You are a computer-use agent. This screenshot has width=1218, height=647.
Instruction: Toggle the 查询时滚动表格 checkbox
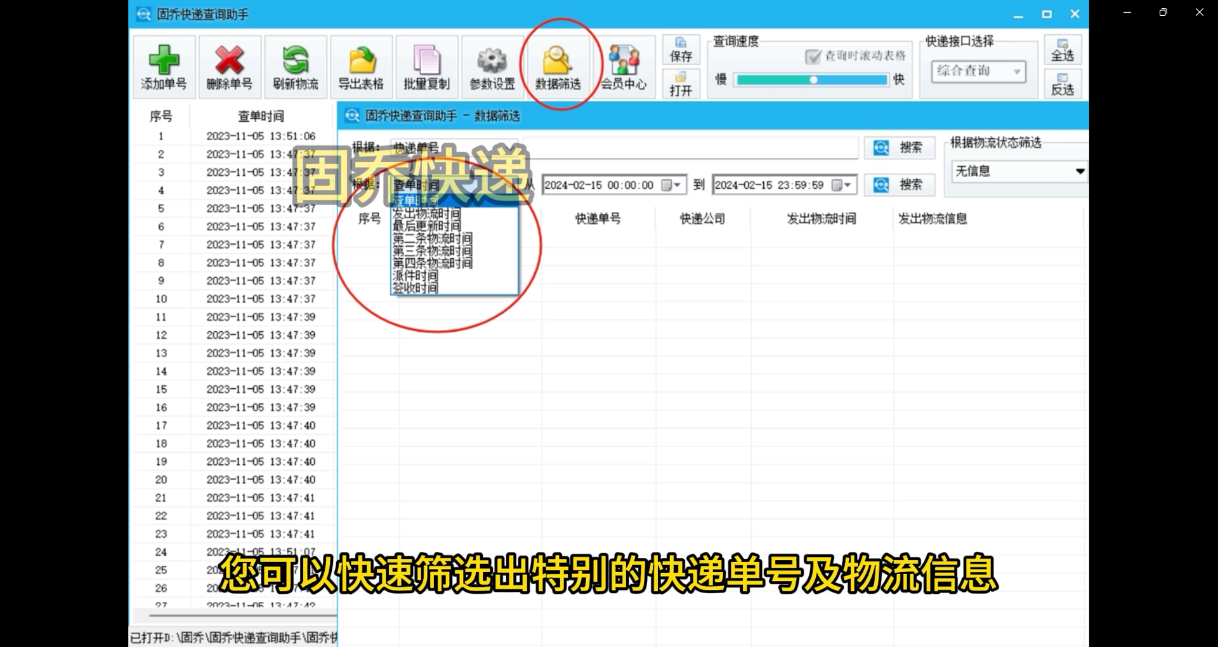[813, 56]
